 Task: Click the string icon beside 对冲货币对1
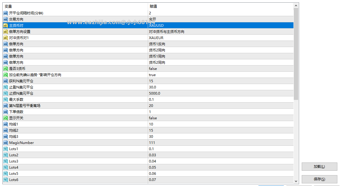click(x=5, y=38)
